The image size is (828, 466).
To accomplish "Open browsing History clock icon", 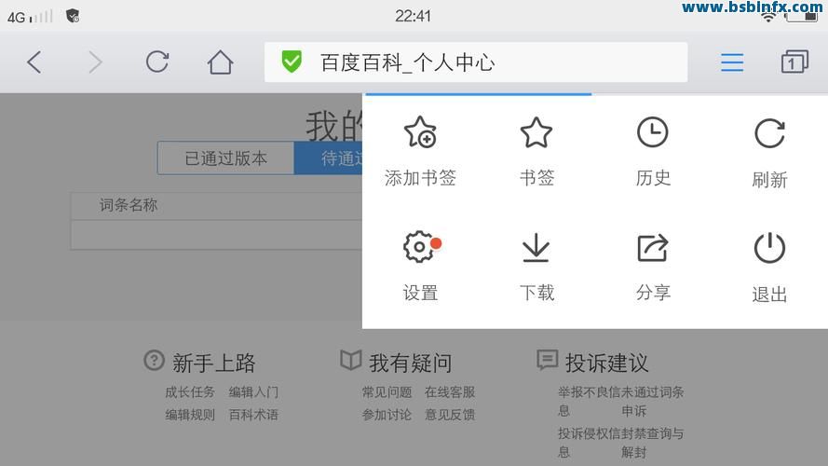I will [x=652, y=133].
